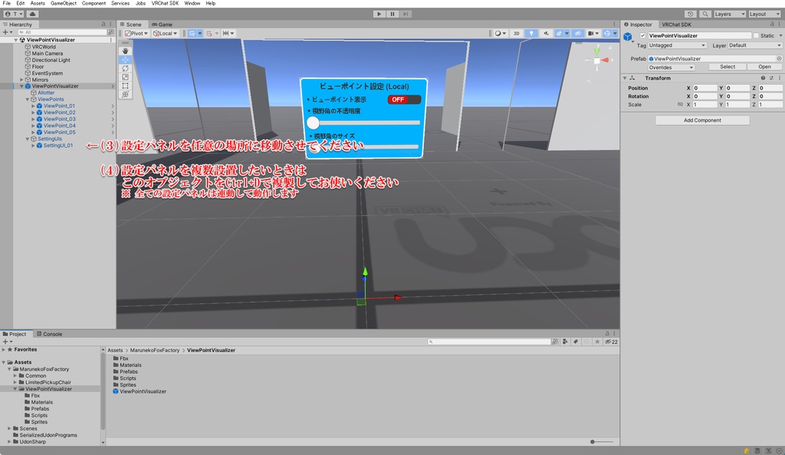The image size is (785, 455).
Task: Open the Layout dropdown
Action: coord(764,14)
